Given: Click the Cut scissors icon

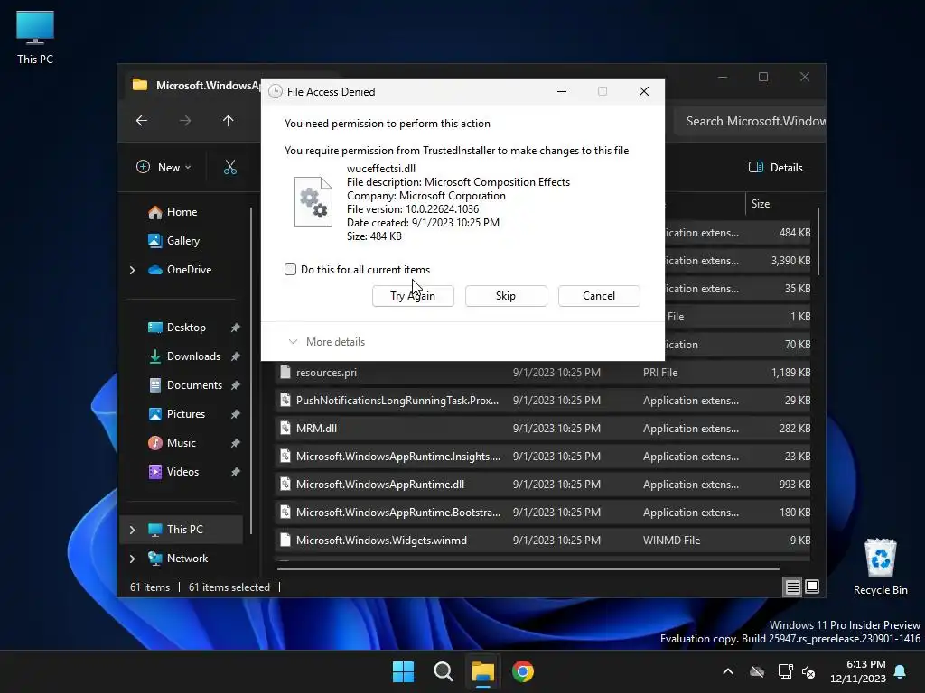Looking at the screenshot, I should pos(230,167).
